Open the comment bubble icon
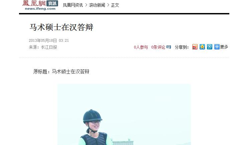 click(169, 47)
